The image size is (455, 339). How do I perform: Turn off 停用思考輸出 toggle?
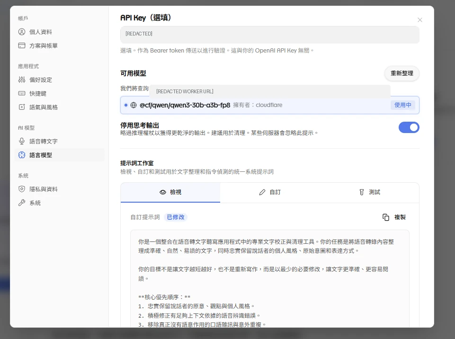point(409,127)
